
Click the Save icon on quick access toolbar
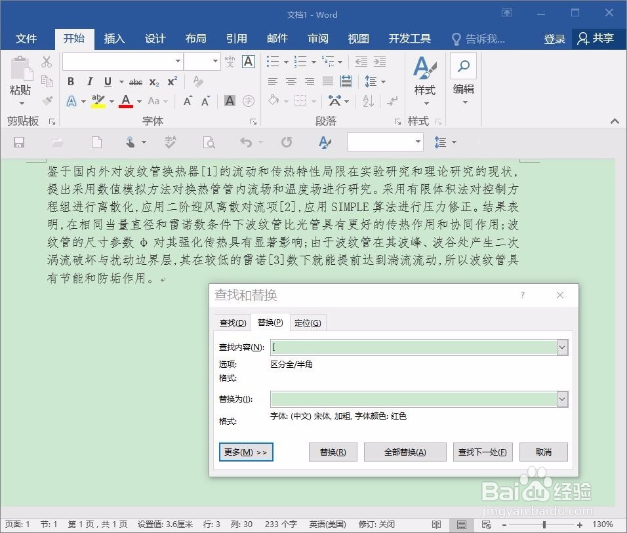[x=20, y=142]
